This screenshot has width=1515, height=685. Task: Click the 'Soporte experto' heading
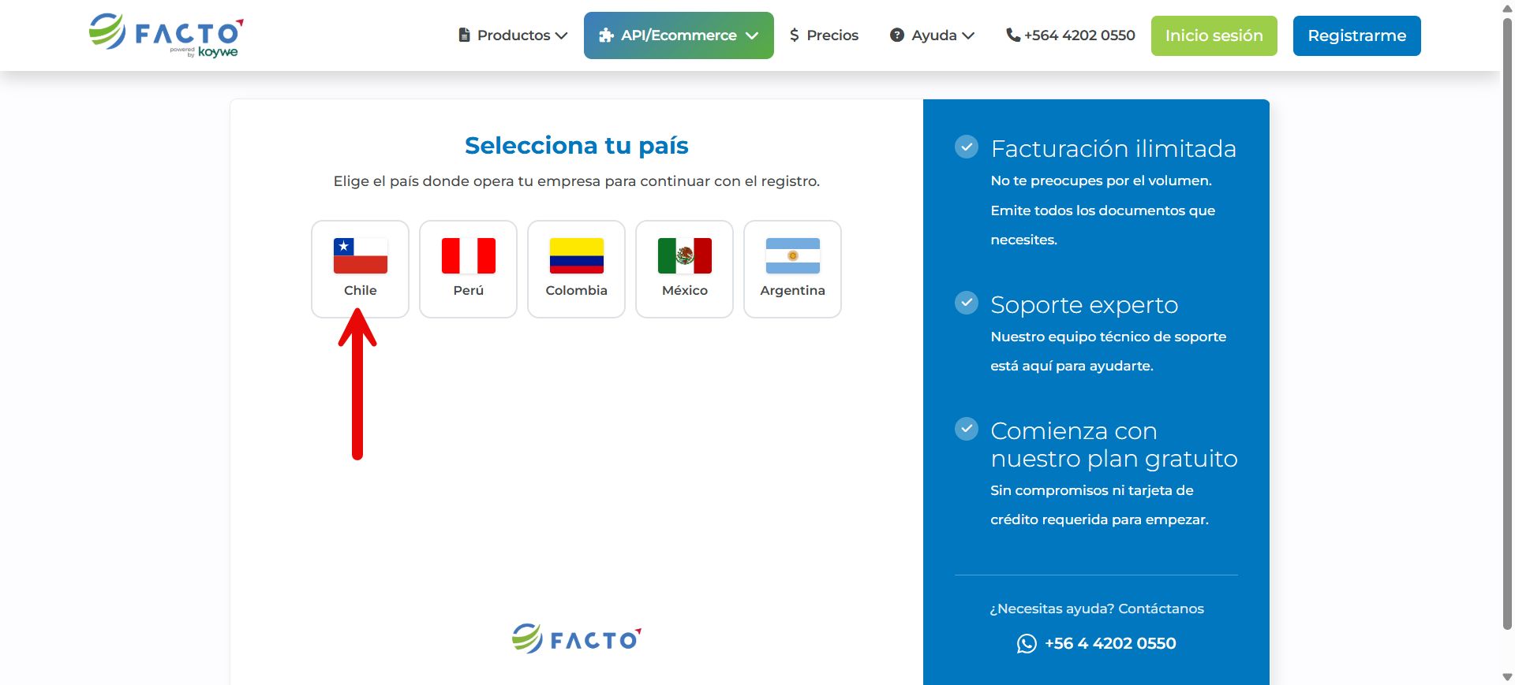(x=1084, y=304)
